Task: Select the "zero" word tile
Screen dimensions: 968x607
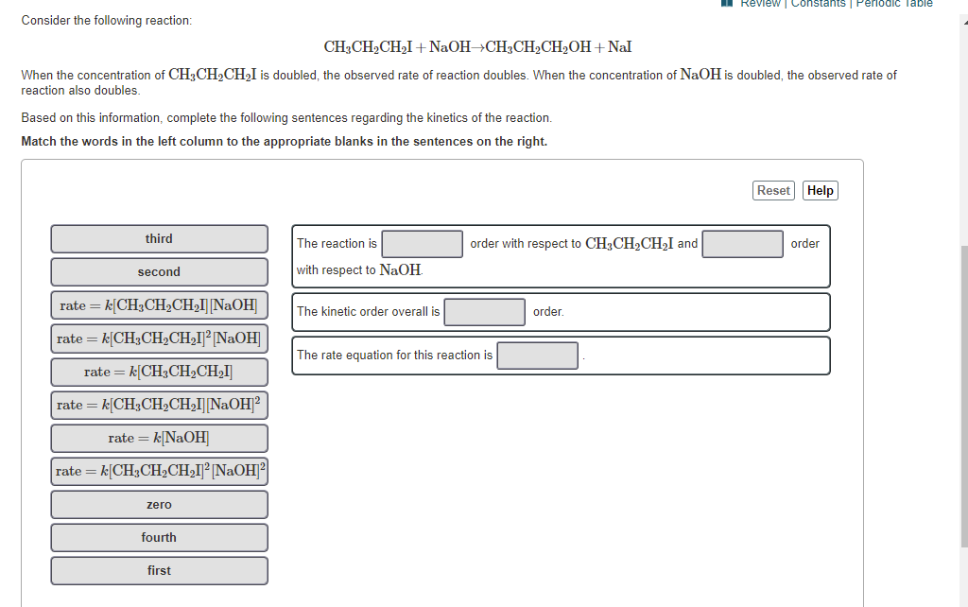Action: [159, 504]
